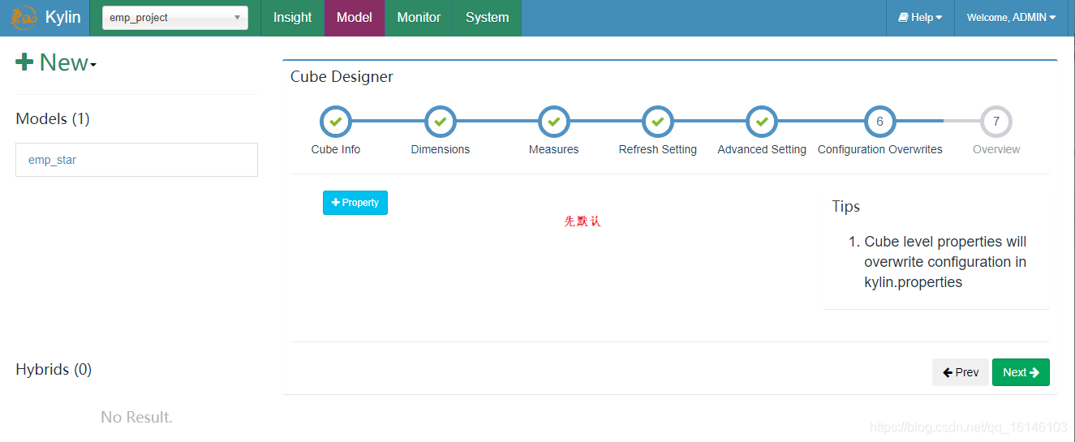Viewport: 1075px width, 442px height.
Task: Go to the Insight tab
Action: pos(292,18)
